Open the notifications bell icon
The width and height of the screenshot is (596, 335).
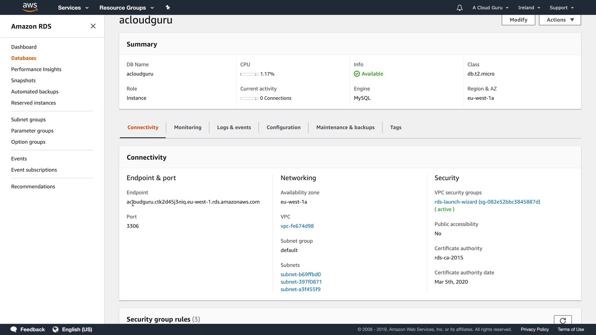[x=459, y=8]
